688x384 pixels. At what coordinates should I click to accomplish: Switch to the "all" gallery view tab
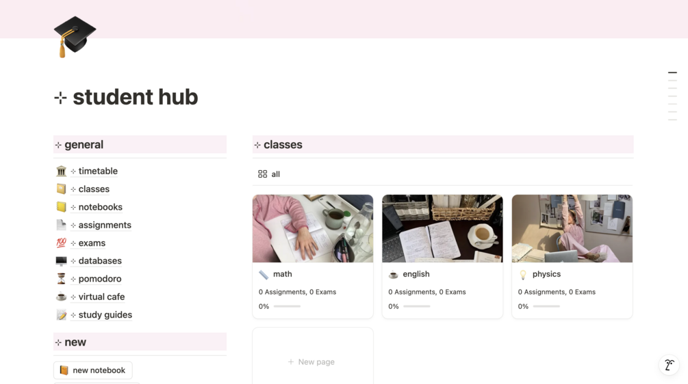[x=269, y=174]
